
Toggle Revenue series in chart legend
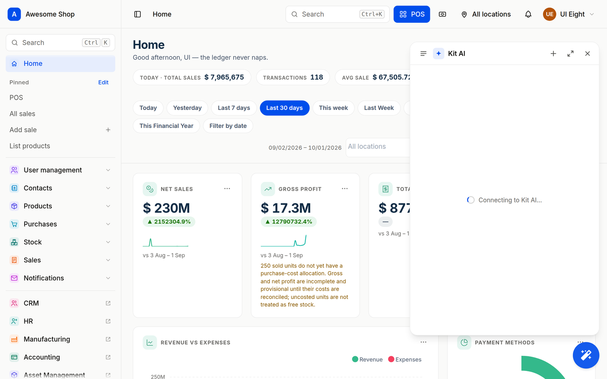[367, 359]
